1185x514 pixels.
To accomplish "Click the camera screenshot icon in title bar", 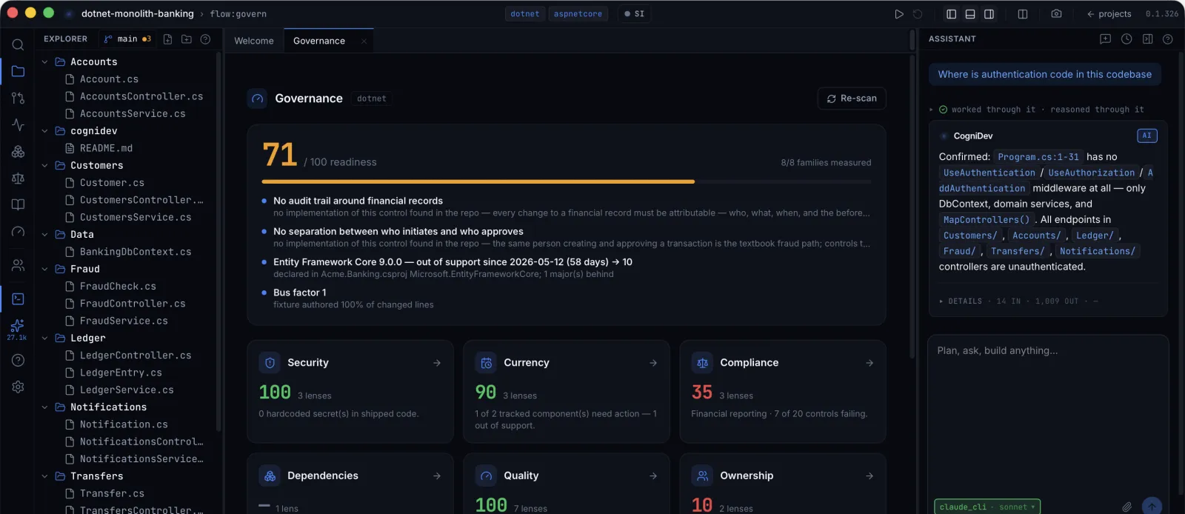I will (1056, 14).
